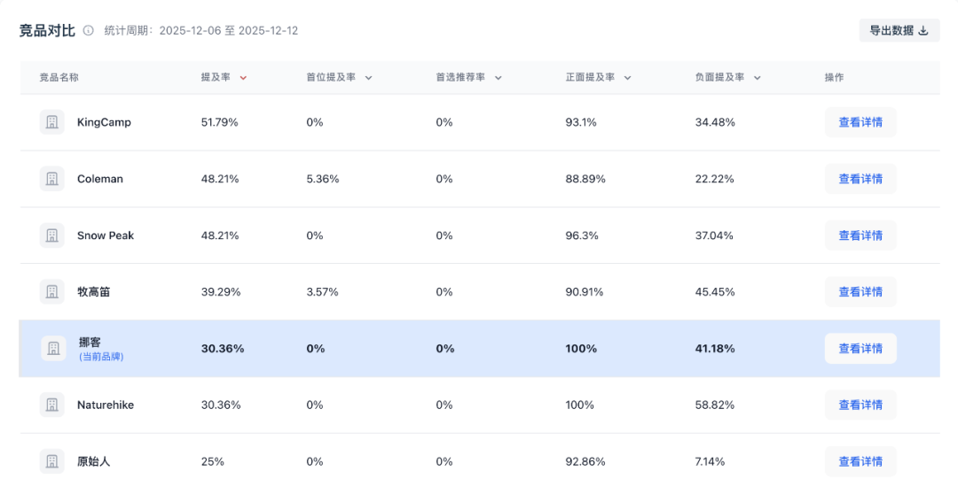The image size is (958, 494).
Task: Click the (当前品牌) label
Action: pos(101,357)
